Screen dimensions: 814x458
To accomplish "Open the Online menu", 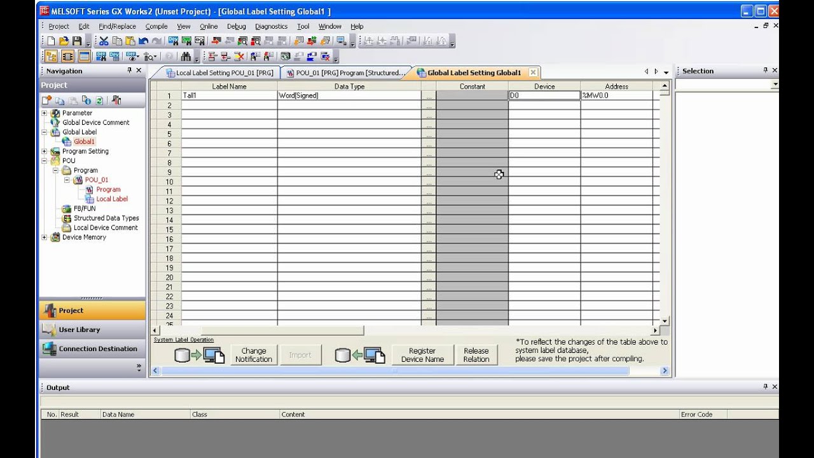I will pyautogui.click(x=209, y=26).
